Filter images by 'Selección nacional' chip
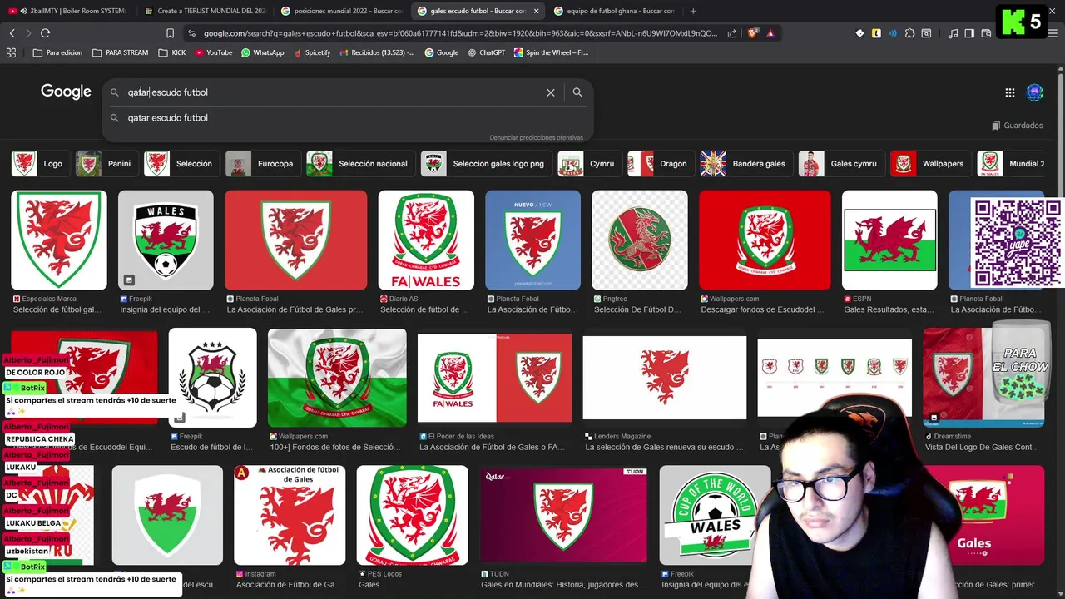The image size is (1065, 599). coord(359,164)
